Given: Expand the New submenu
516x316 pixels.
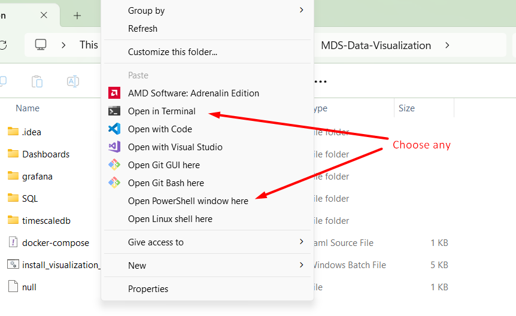Looking at the screenshot, I should (x=301, y=266).
